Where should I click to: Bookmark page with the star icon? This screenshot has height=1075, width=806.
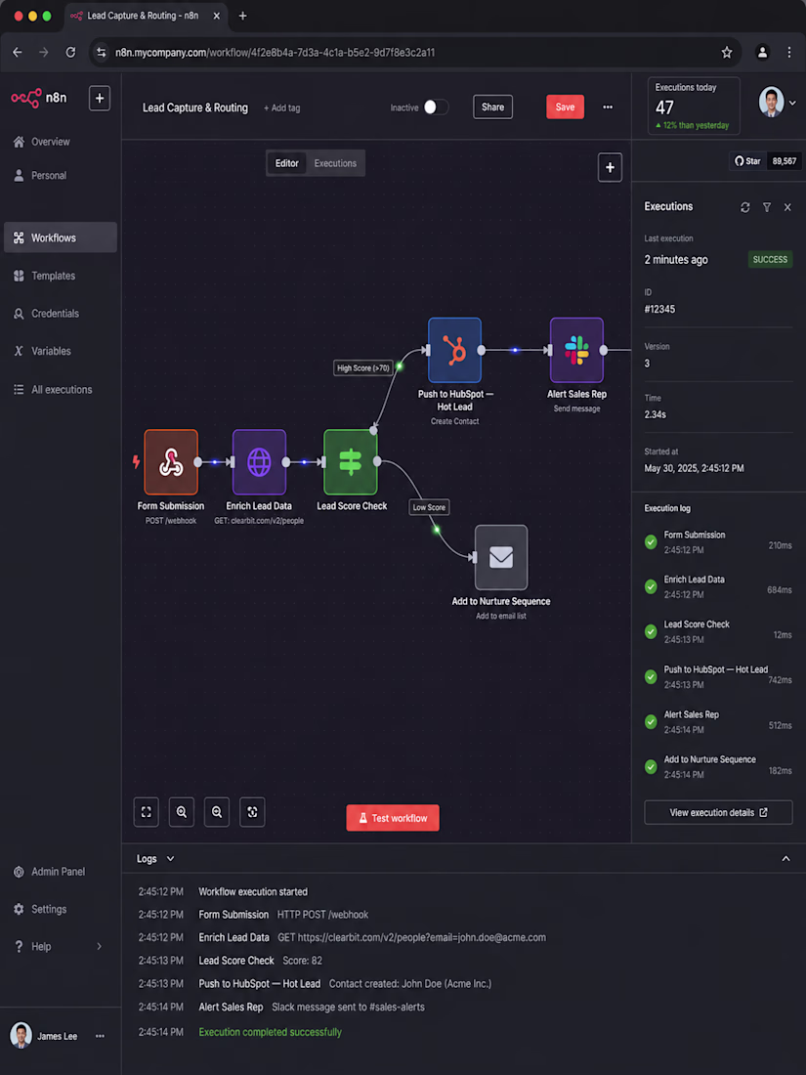pyautogui.click(x=727, y=52)
